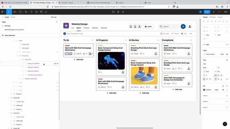This screenshot has width=230, height=129.
Task: Add an effect with the plus icon
Action: 227,101
